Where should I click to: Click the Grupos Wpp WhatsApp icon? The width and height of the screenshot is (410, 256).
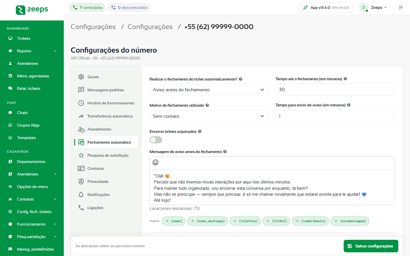coord(10,125)
